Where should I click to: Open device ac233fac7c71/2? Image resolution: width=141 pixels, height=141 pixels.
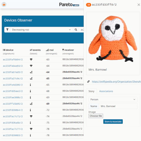[x=13, y=116]
